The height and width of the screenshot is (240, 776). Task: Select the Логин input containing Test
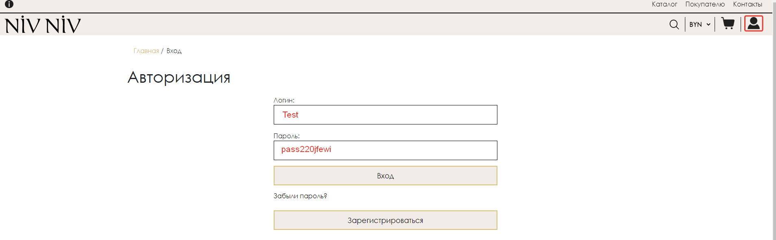pyautogui.click(x=385, y=115)
